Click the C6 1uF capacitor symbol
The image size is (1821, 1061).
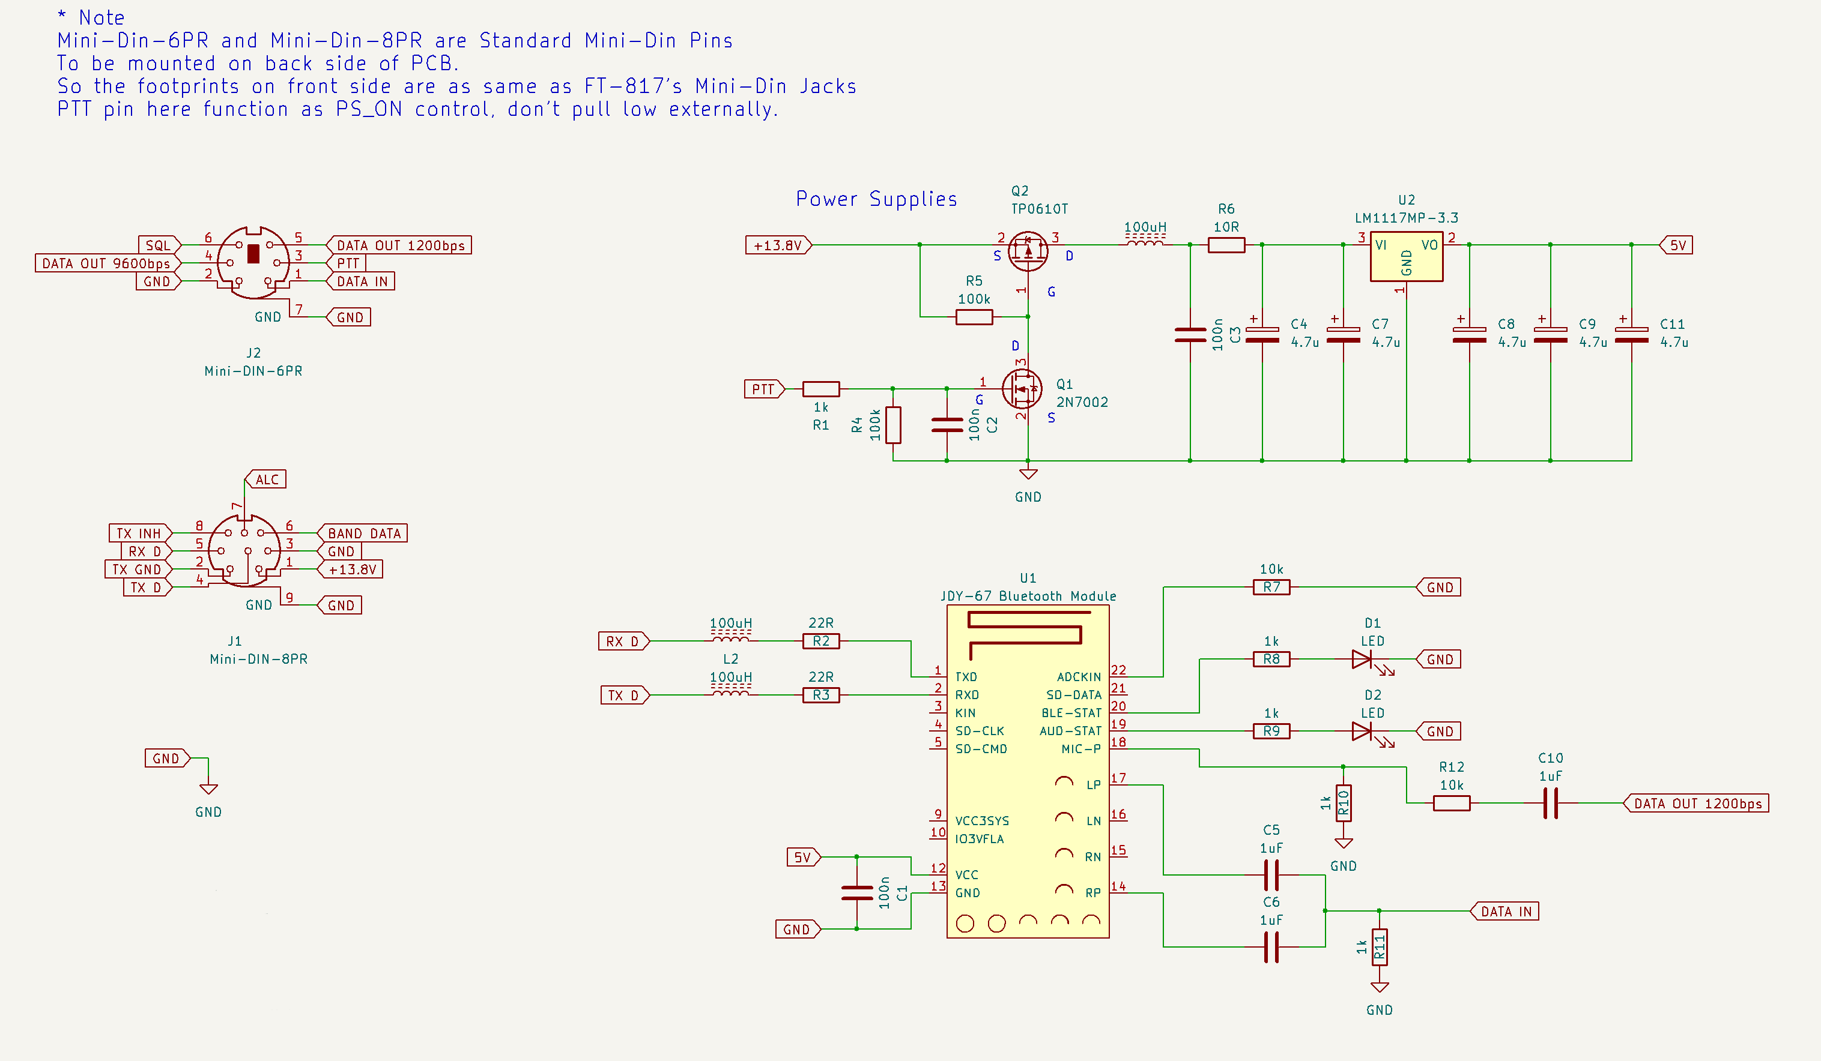[x=1271, y=947]
